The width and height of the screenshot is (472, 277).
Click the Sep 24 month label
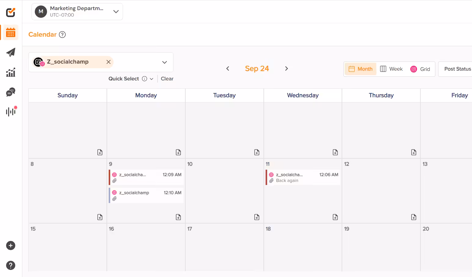click(x=257, y=68)
